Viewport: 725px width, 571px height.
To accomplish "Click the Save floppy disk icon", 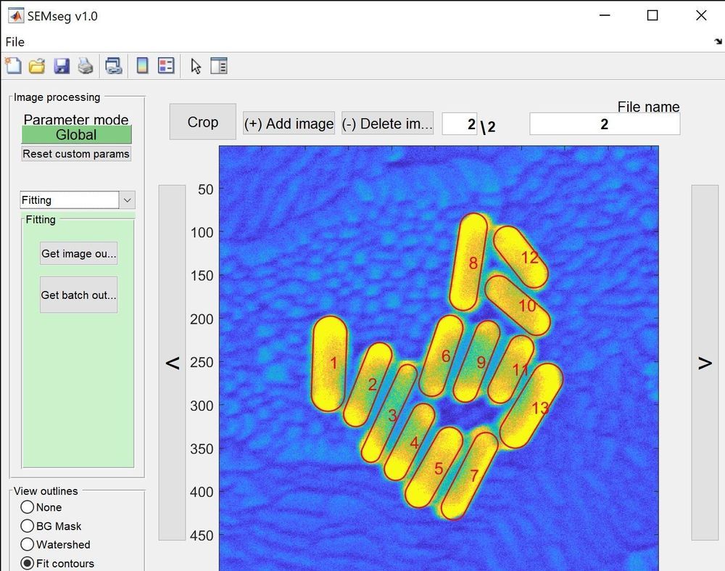I will click(62, 67).
